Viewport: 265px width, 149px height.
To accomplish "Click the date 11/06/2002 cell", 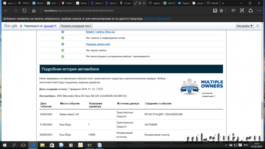I will [46, 125].
